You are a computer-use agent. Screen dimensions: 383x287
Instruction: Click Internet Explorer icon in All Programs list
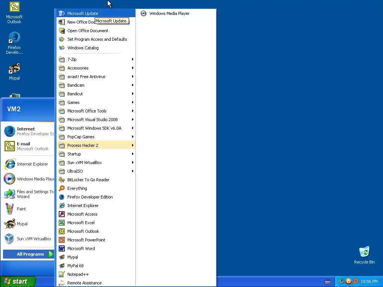(x=62, y=206)
